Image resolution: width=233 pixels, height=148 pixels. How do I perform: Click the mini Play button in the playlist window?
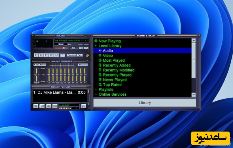coord(62,108)
